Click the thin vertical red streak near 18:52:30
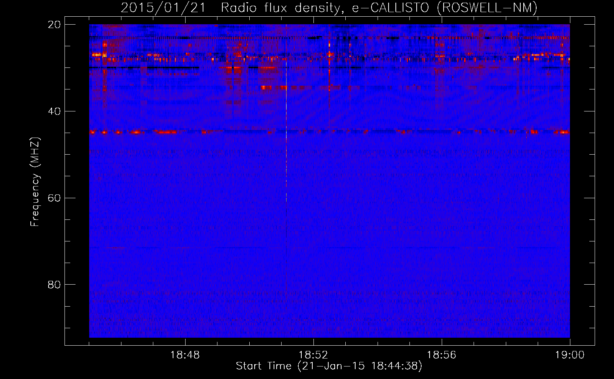 tap(329, 76)
